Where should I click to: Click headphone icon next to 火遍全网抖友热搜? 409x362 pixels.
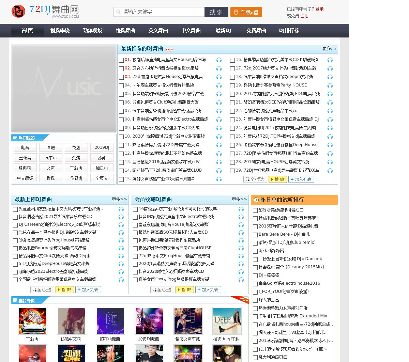click(x=121, y=209)
